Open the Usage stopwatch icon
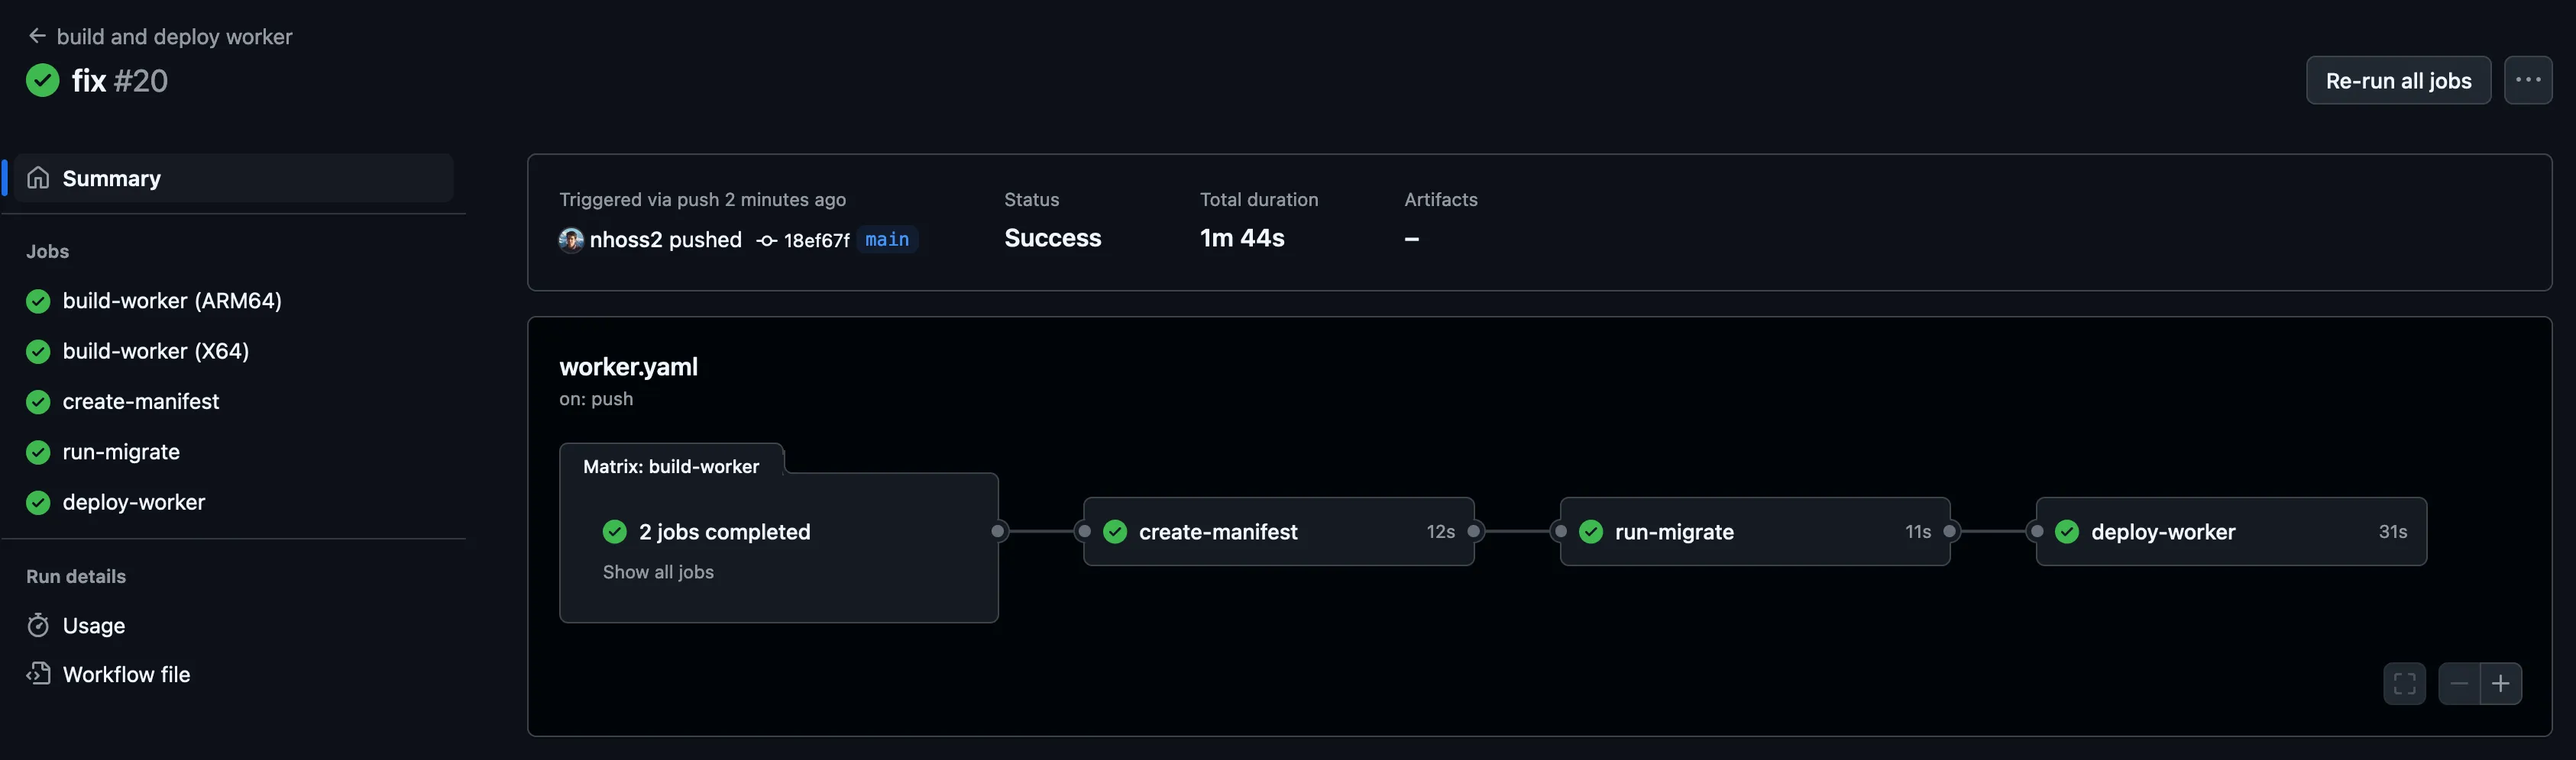 click(38, 625)
